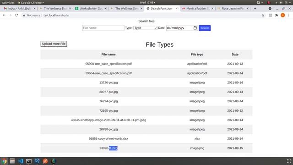The width and height of the screenshot is (293, 165).
Task: Click the reading list icon in toolbar
Action: tap(271, 15)
